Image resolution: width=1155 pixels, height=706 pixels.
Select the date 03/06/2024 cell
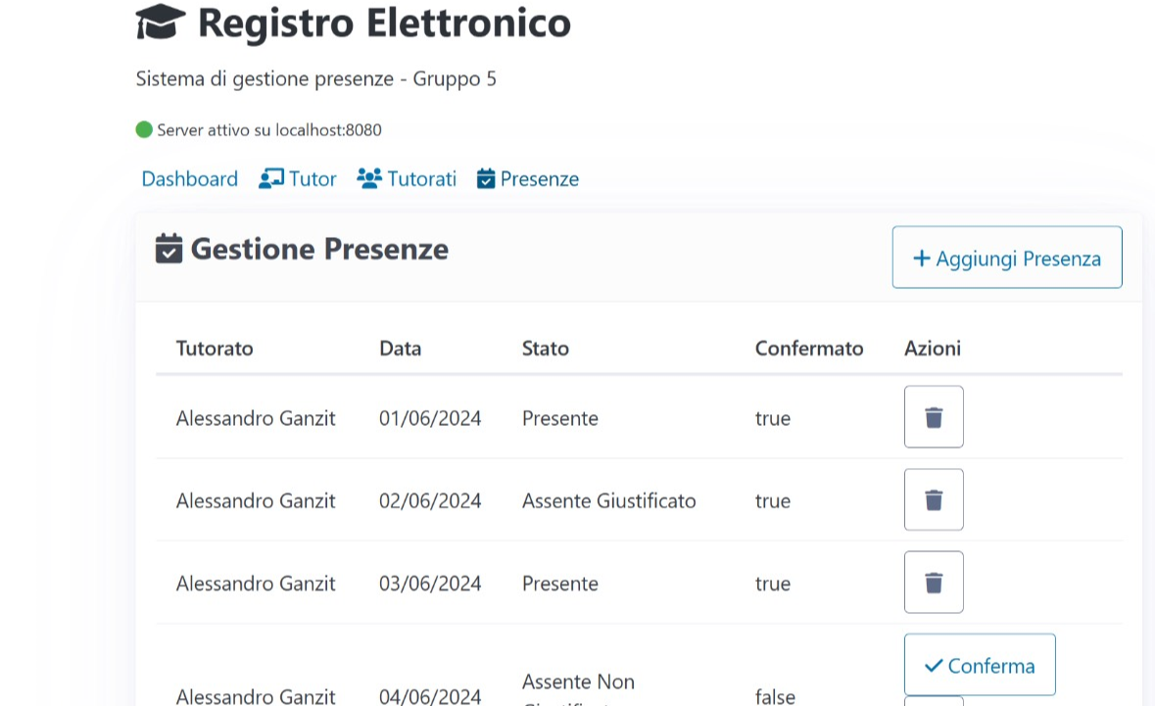pos(430,583)
